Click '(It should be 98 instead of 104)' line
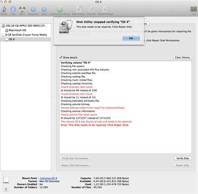Screen dimensions: 198x194 [x=79, y=91]
